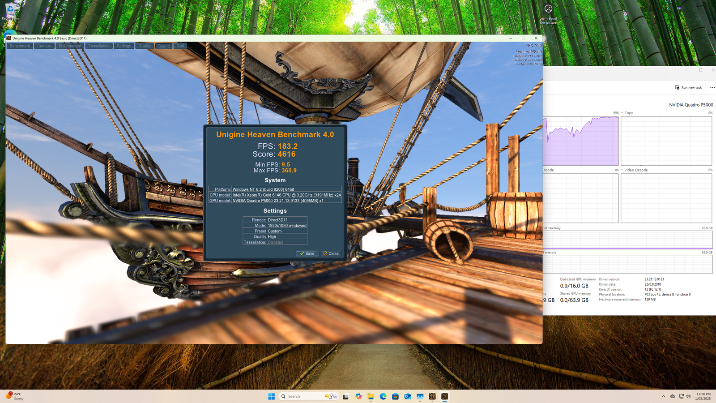
Task: Close the benchmark results dialog
Action: pos(331,253)
